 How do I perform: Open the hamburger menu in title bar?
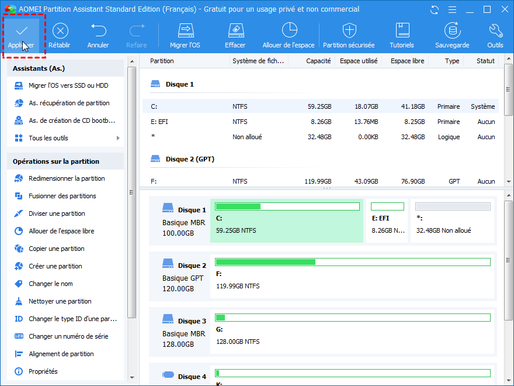point(452,10)
